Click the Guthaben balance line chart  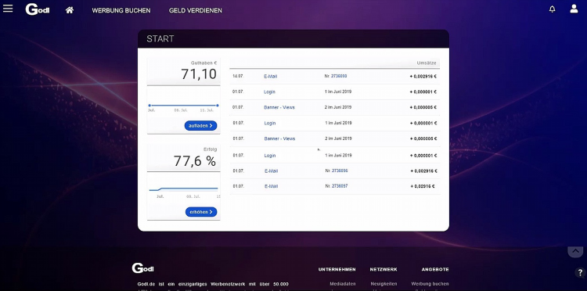click(x=183, y=107)
